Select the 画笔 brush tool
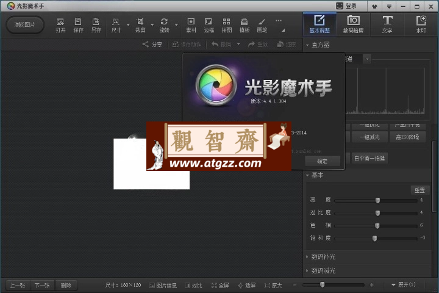The width and height of the screenshot is (439, 293). click(262, 25)
